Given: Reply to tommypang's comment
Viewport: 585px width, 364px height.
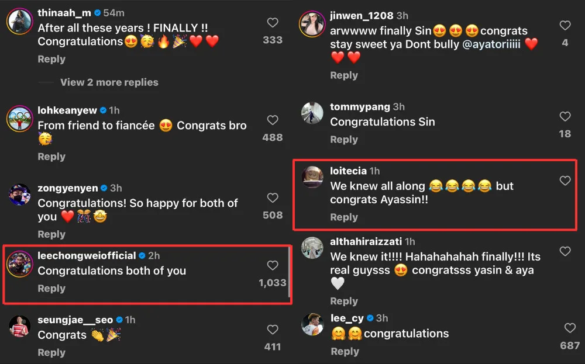Looking at the screenshot, I should pyautogui.click(x=344, y=140).
